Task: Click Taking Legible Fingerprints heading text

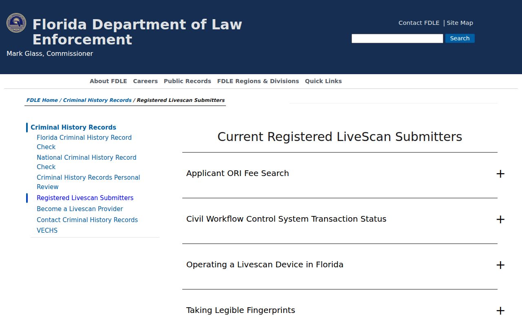Action: click(x=241, y=310)
